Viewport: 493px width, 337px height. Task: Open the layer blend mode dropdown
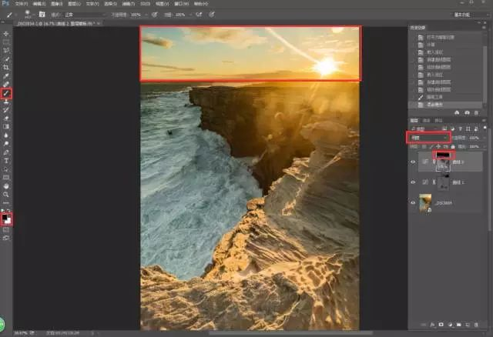click(x=428, y=137)
